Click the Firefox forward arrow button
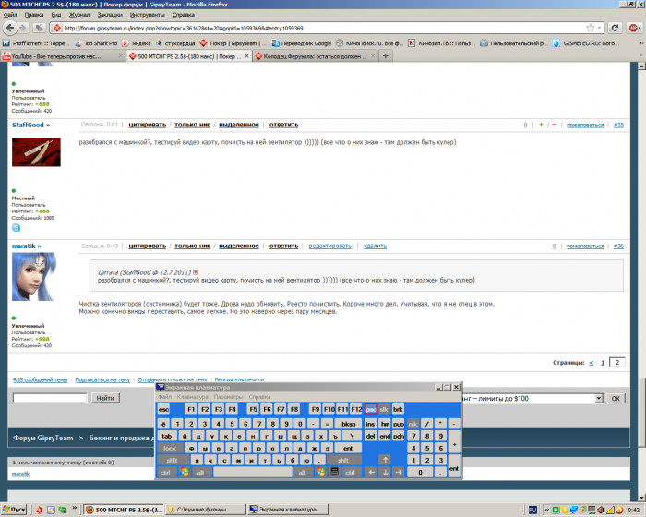Image resolution: width=646 pixels, height=517 pixels. coord(23,28)
